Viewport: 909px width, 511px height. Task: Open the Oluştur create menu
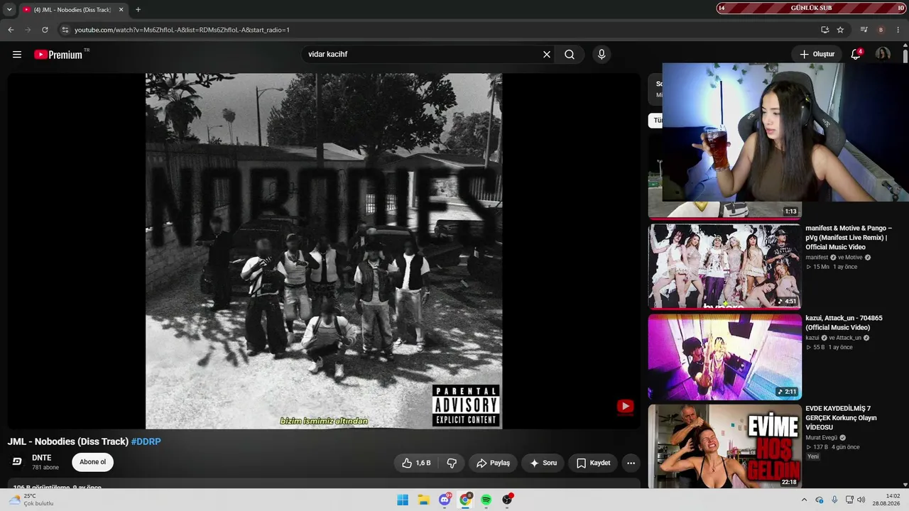(x=817, y=55)
